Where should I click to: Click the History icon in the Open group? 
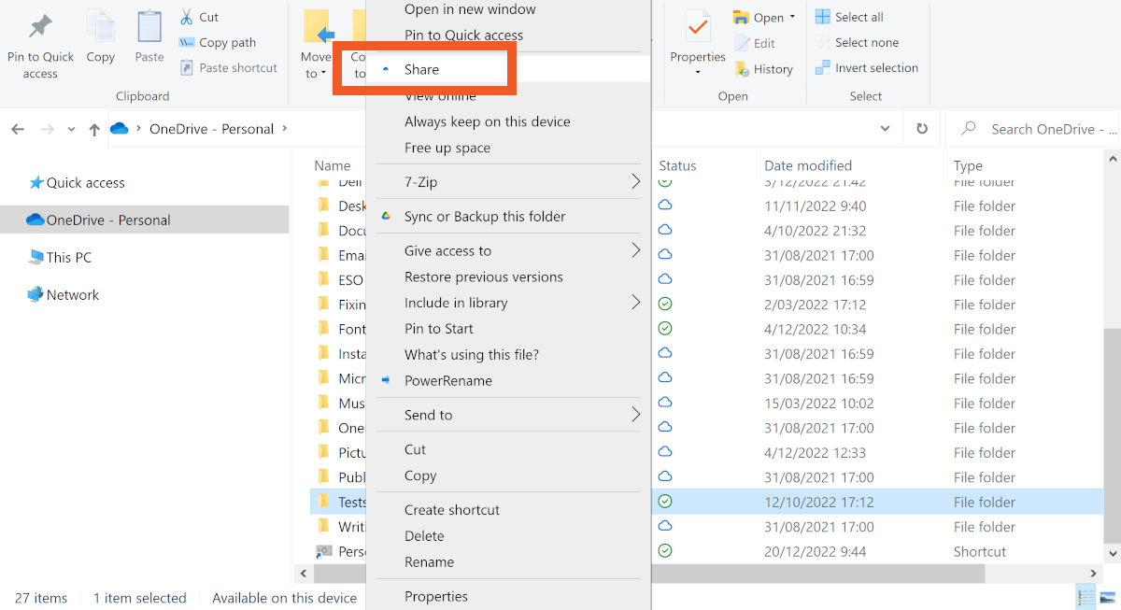point(743,69)
